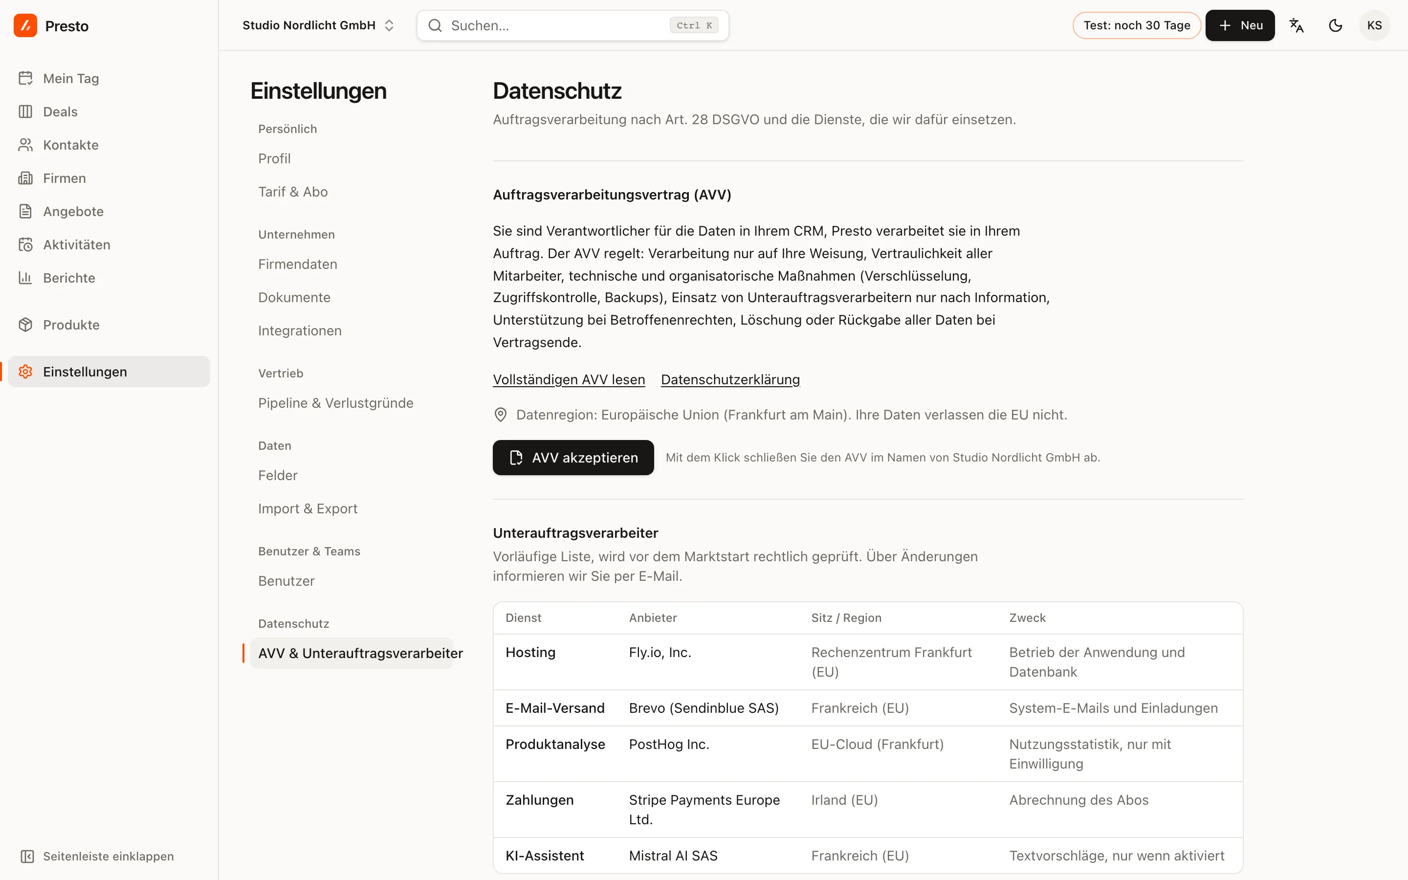The height and width of the screenshot is (880, 1408).
Task: Click AVV akzeptieren button
Action: pos(573,458)
